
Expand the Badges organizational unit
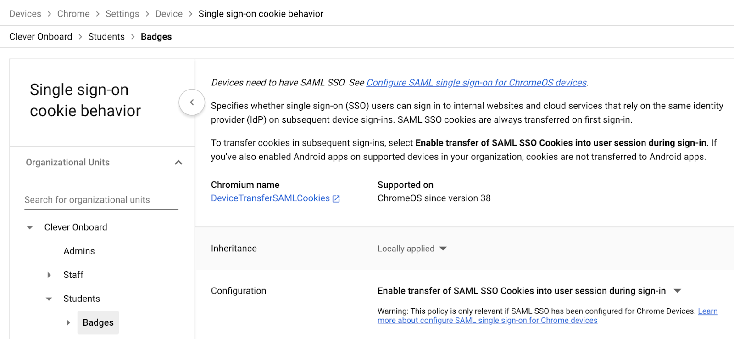pyautogui.click(x=68, y=322)
